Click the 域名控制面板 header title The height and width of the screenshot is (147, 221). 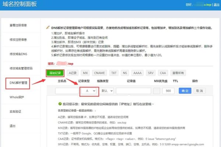pos(20,4)
